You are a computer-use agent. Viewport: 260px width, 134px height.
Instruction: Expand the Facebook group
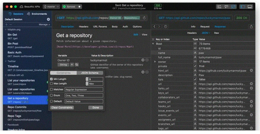pos(5,125)
